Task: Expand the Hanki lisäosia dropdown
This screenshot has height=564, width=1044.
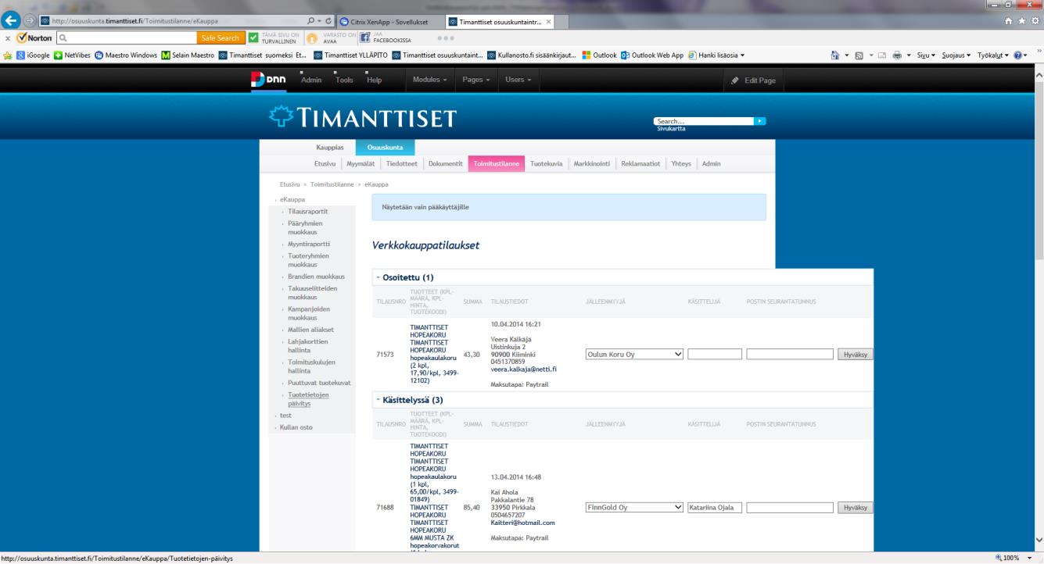Action: click(x=716, y=55)
